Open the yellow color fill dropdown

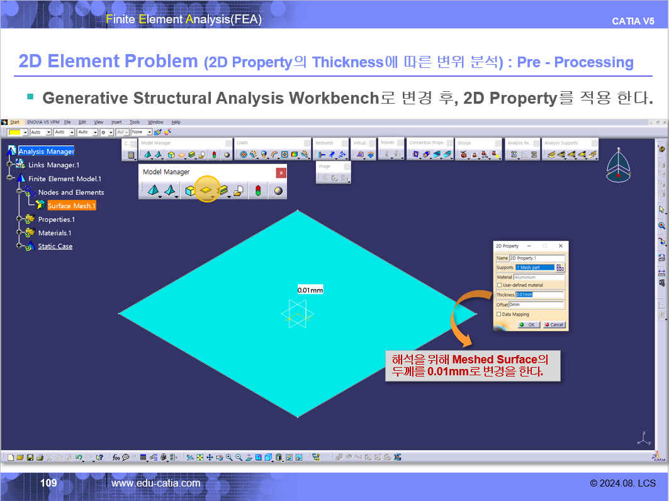coord(25,133)
